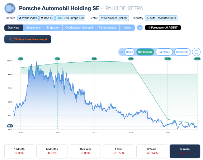This screenshot has width=203, height=160.
Task: Toggle the Dividends overlay
Action: (182, 52)
